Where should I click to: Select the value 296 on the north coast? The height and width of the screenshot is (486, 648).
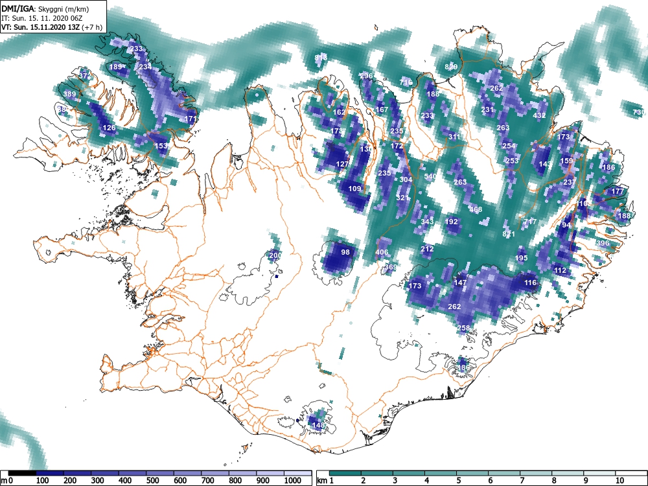(367, 76)
